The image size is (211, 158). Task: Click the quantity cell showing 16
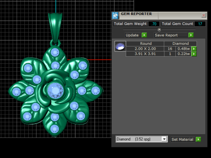point(170,49)
